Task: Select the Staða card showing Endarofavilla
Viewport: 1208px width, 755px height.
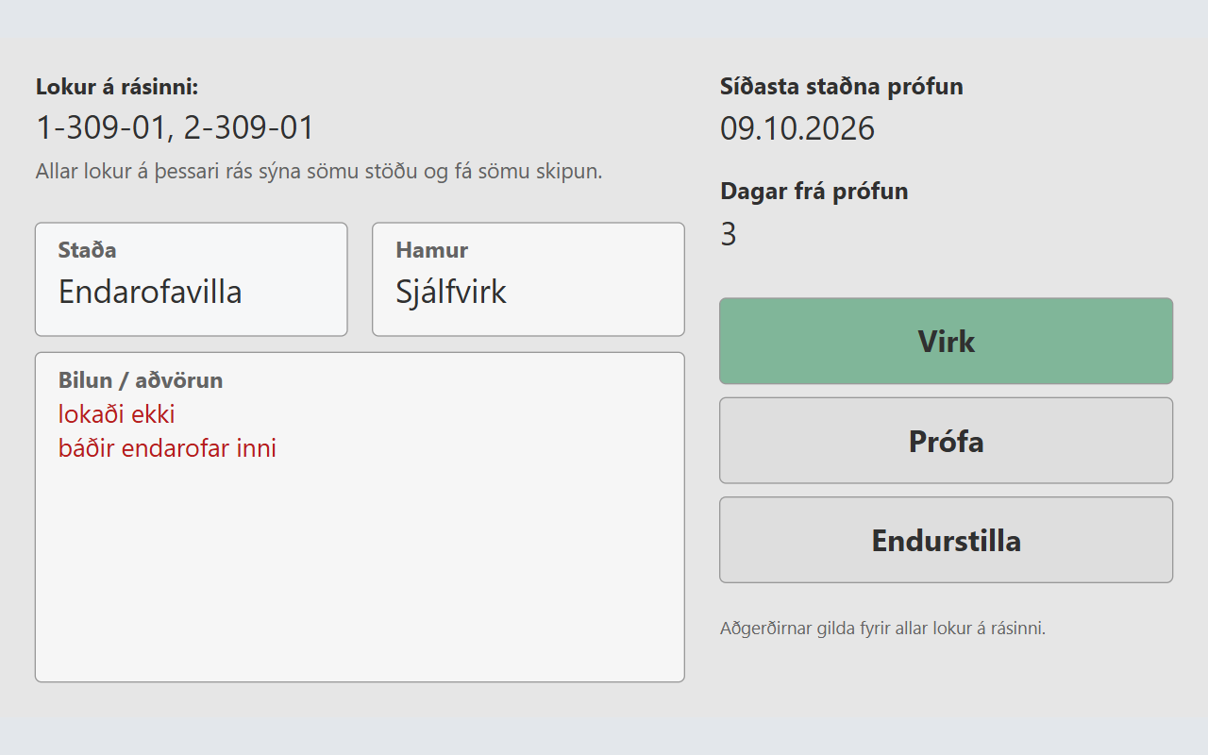Action: (192, 279)
